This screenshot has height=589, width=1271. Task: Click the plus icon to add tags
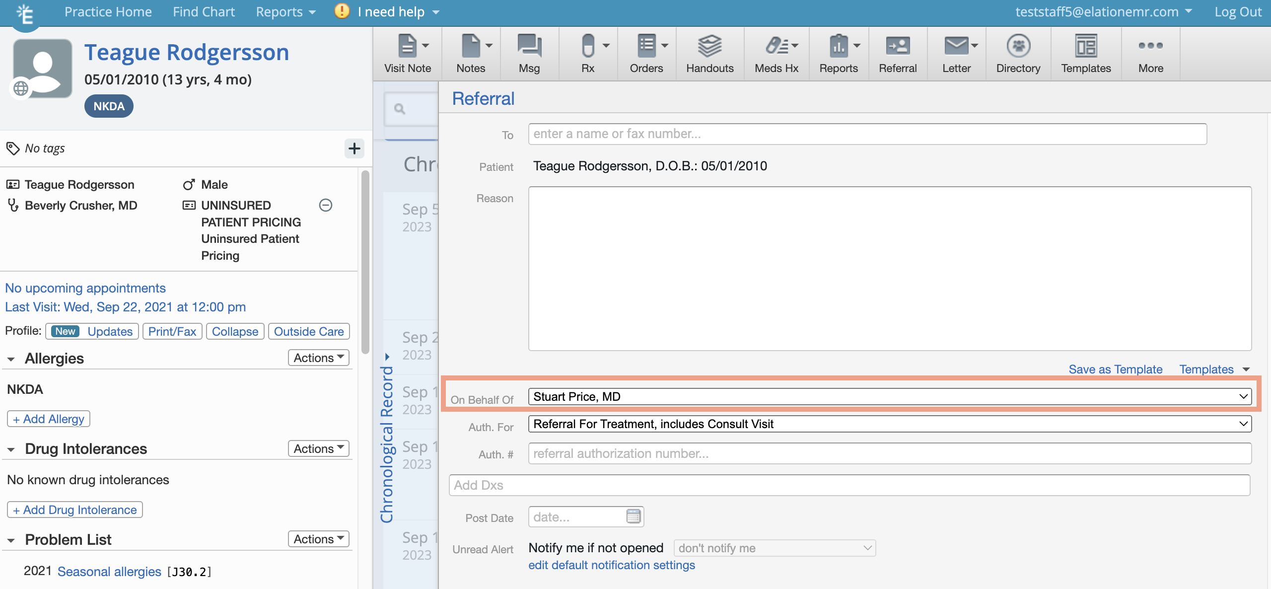pos(354,148)
